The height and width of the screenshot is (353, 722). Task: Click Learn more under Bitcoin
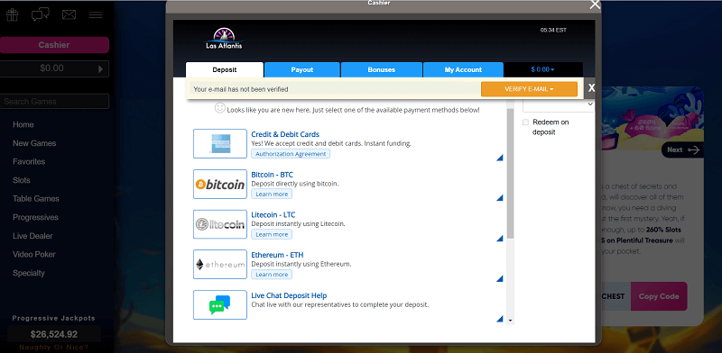click(x=272, y=194)
